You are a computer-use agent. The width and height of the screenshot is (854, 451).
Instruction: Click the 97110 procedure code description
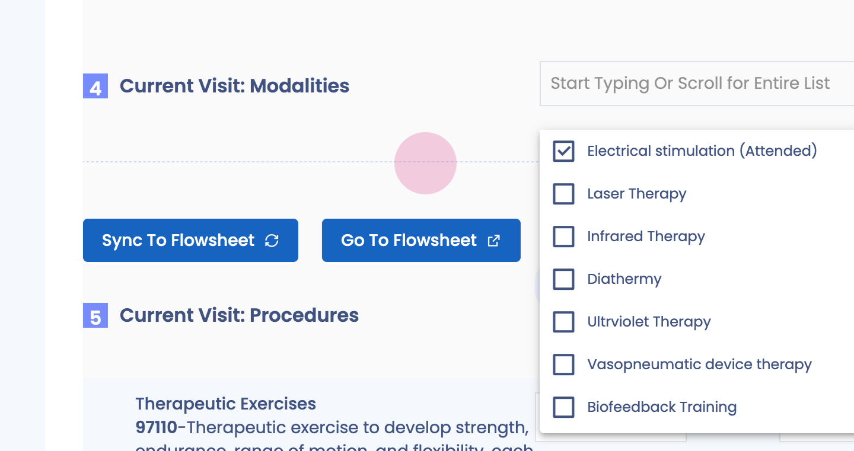click(332, 427)
